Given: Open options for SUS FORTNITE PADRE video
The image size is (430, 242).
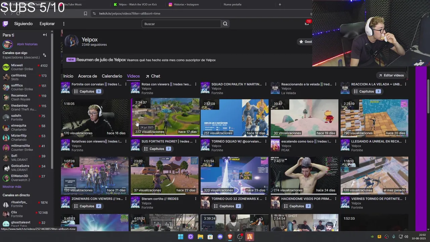Looking at the screenshot, I should point(196,142).
